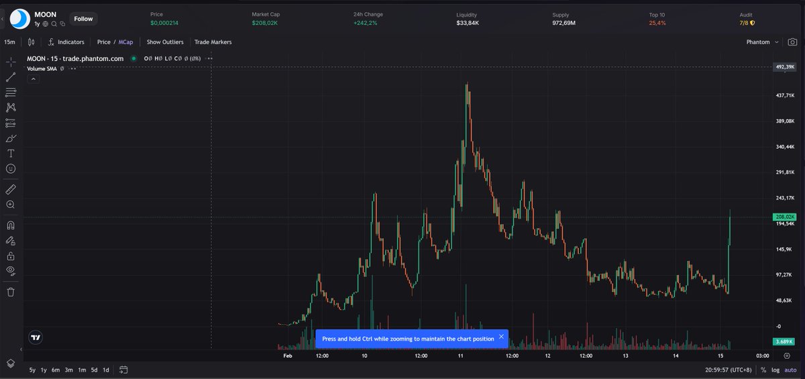Toggle the magnet snap mode
The height and width of the screenshot is (379, 805).
coord(11,225)
